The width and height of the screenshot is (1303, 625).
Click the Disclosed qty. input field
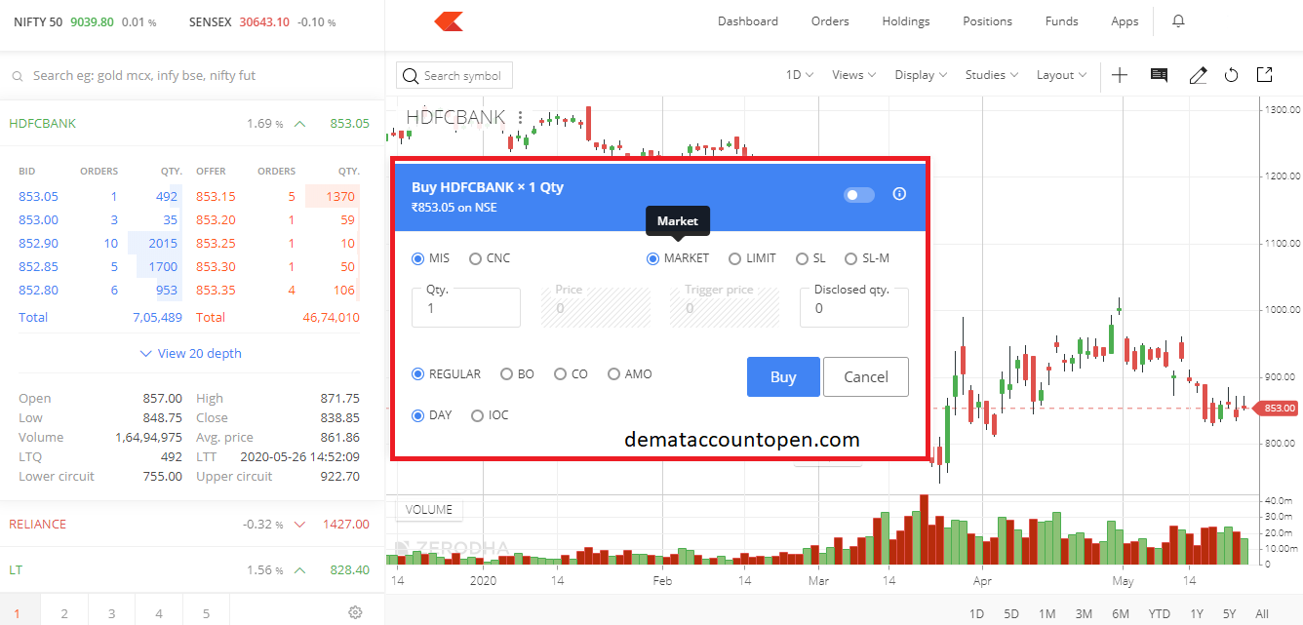pyautogui.click(x=853, y=307)
